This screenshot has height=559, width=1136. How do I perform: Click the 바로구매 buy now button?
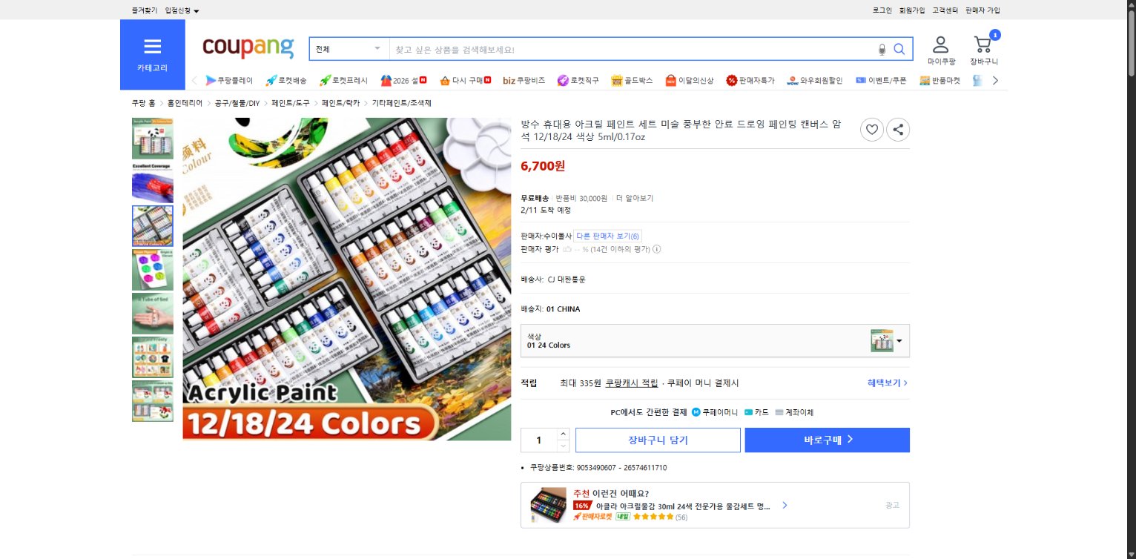(x=827, y=440)
